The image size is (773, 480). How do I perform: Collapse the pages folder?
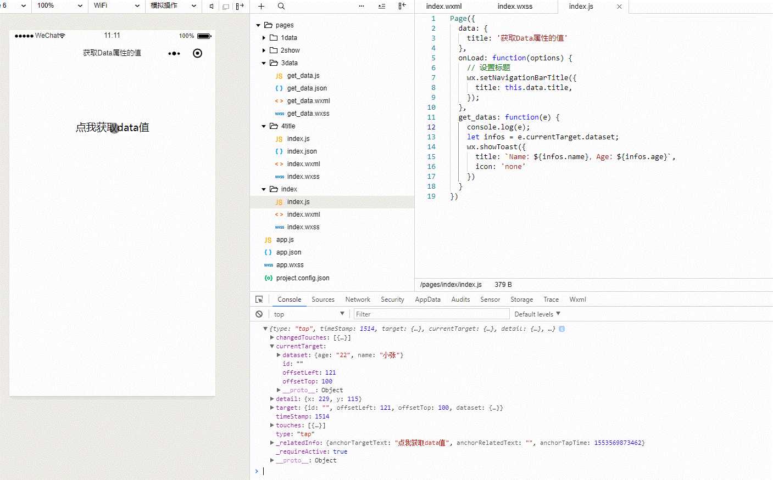(x=258, y=25)
